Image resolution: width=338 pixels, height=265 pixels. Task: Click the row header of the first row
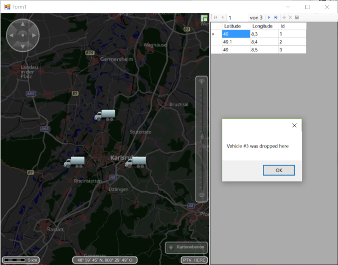(x=217, y=34)
